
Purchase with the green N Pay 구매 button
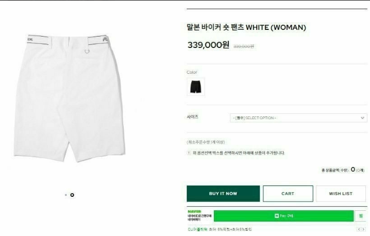[x=283, y=216]
